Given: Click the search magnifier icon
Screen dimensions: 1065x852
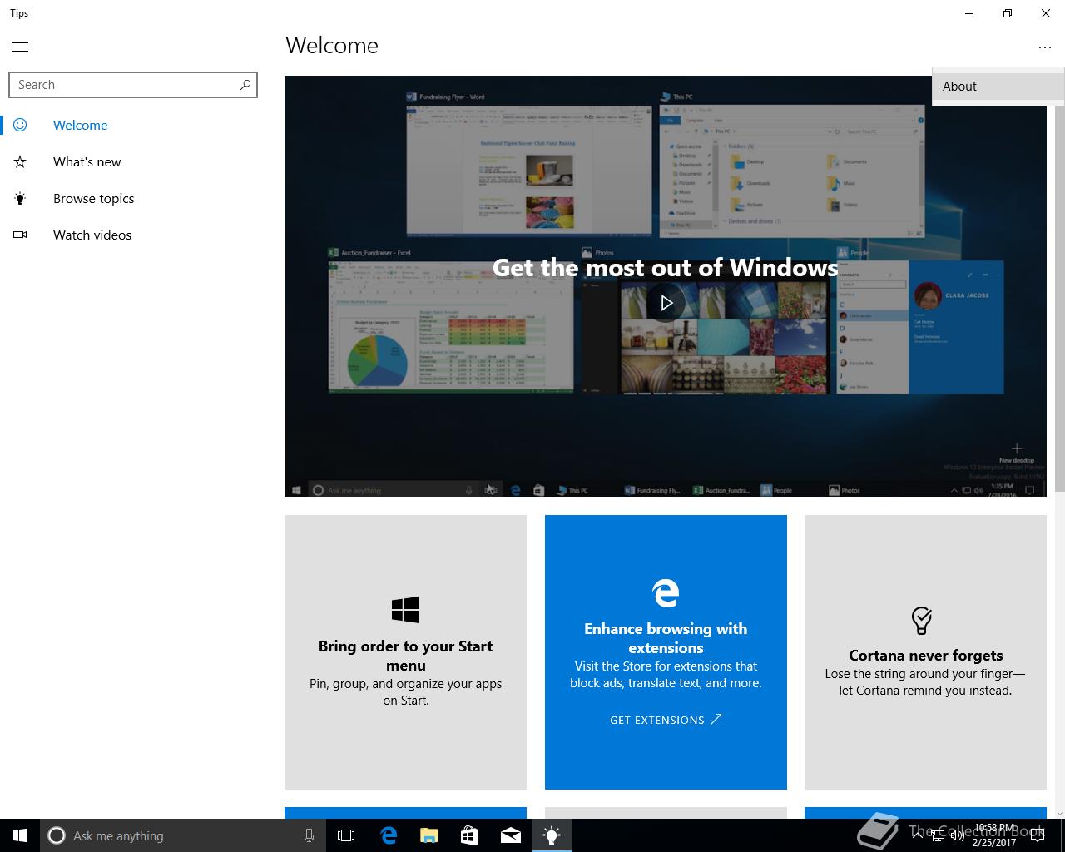Looking at the screenshot, I should (x=245, y=85).
